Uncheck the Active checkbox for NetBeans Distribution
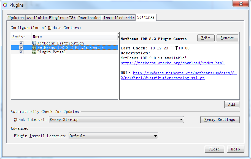 [x=21, y=43]
